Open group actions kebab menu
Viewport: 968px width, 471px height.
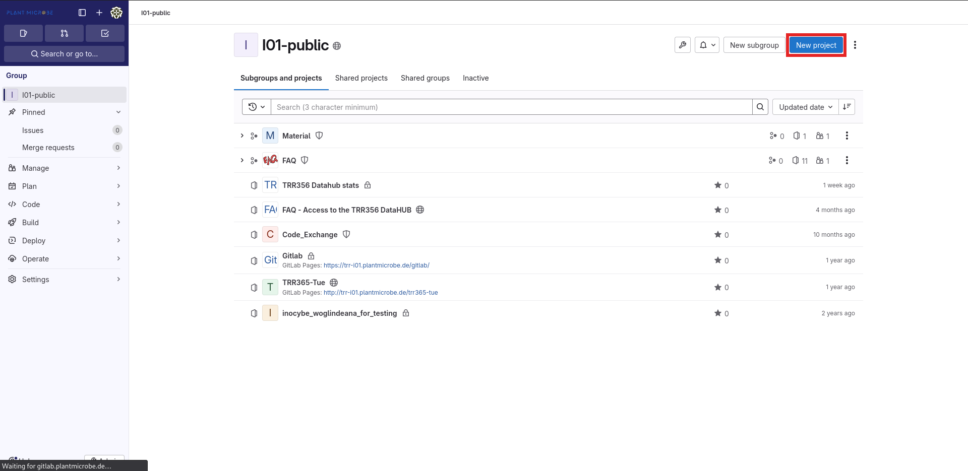click(x=855, y=45)
